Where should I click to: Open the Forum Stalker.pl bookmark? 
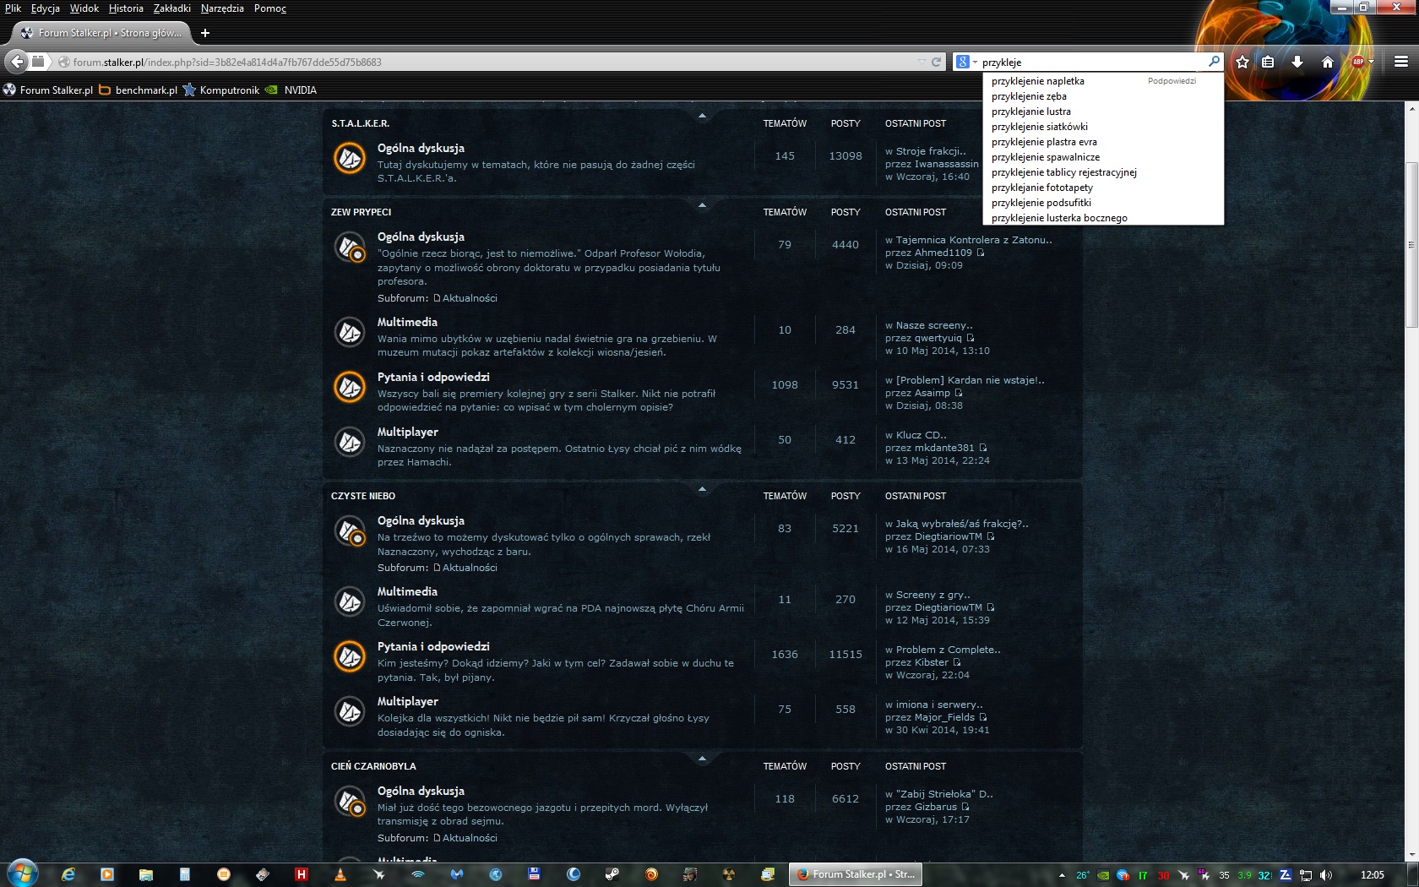pos(48,90)
